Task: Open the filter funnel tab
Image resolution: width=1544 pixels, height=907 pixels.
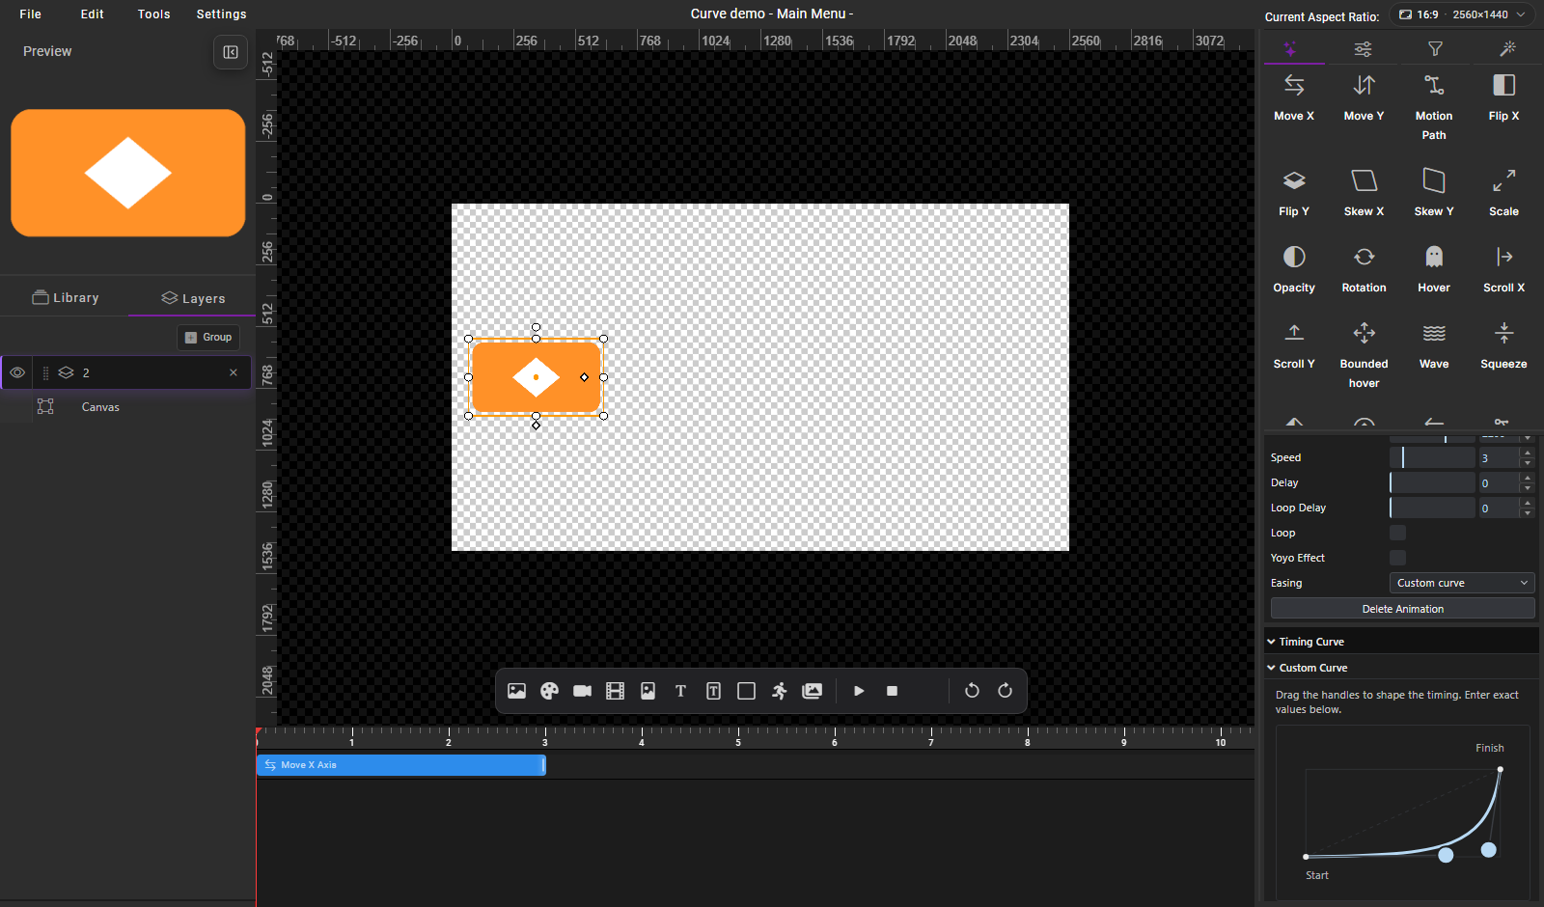Action: (x=1435, y=48)
